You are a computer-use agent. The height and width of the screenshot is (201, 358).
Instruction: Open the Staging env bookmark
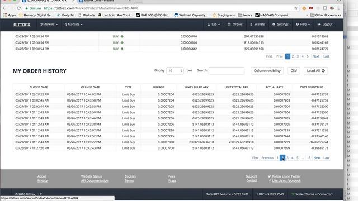224,15
